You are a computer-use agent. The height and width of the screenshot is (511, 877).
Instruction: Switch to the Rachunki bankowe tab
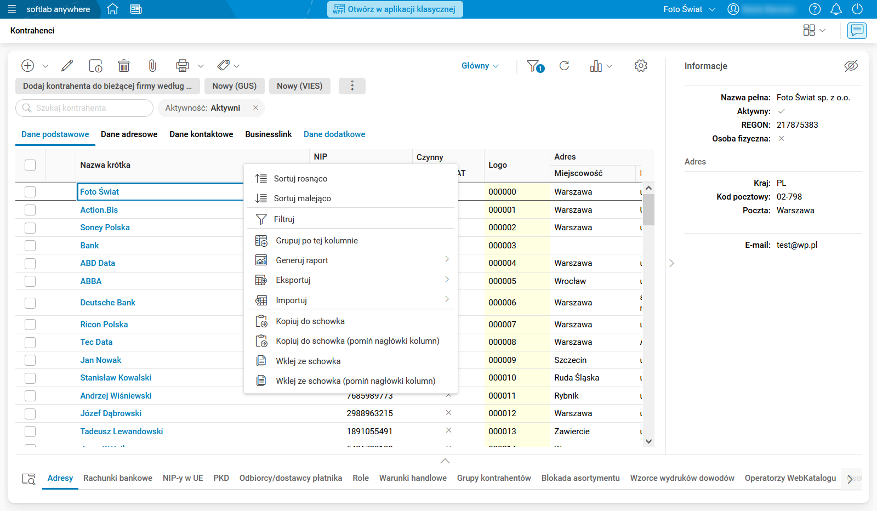[x=118, y=478]
